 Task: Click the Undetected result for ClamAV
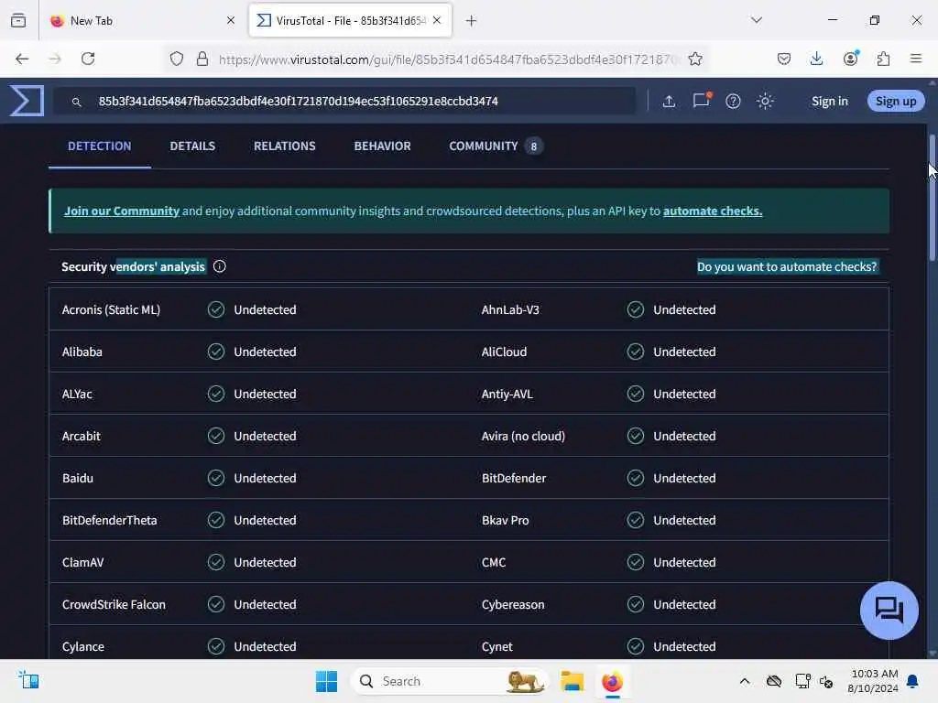click(265, 562)
